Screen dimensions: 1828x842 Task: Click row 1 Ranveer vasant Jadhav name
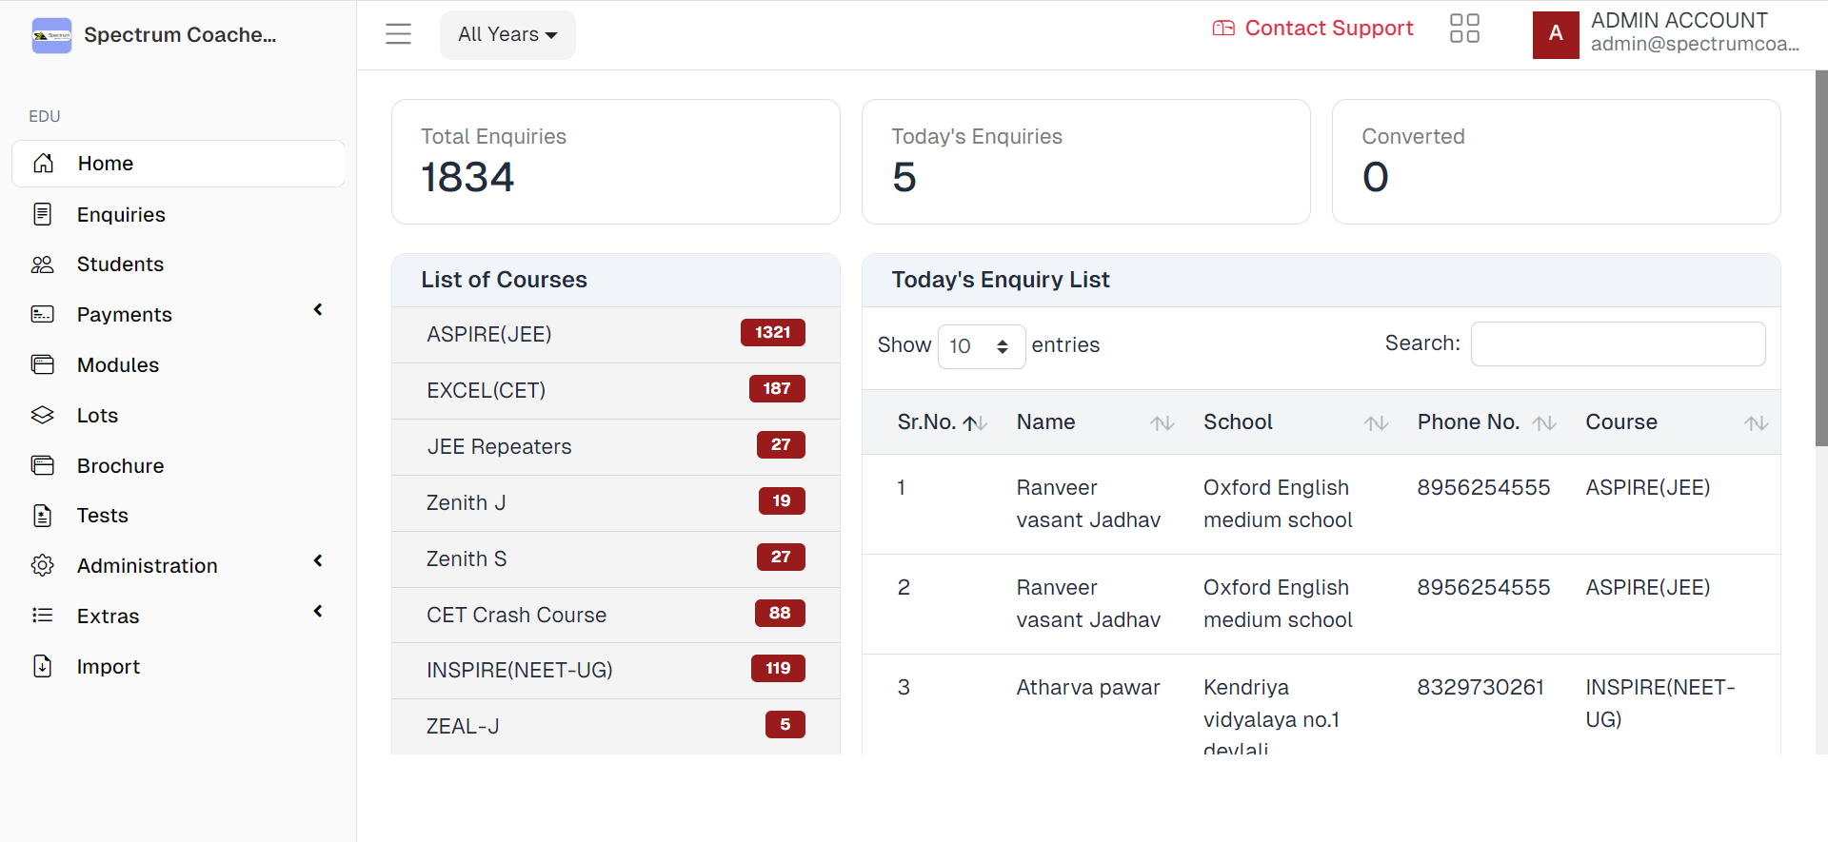(x=1088, y=504)
